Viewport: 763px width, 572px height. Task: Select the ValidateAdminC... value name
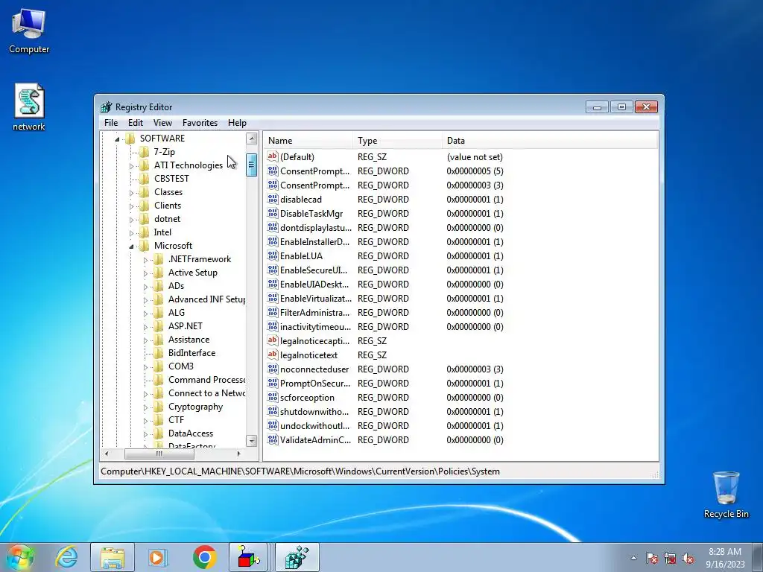click(315, 439)
